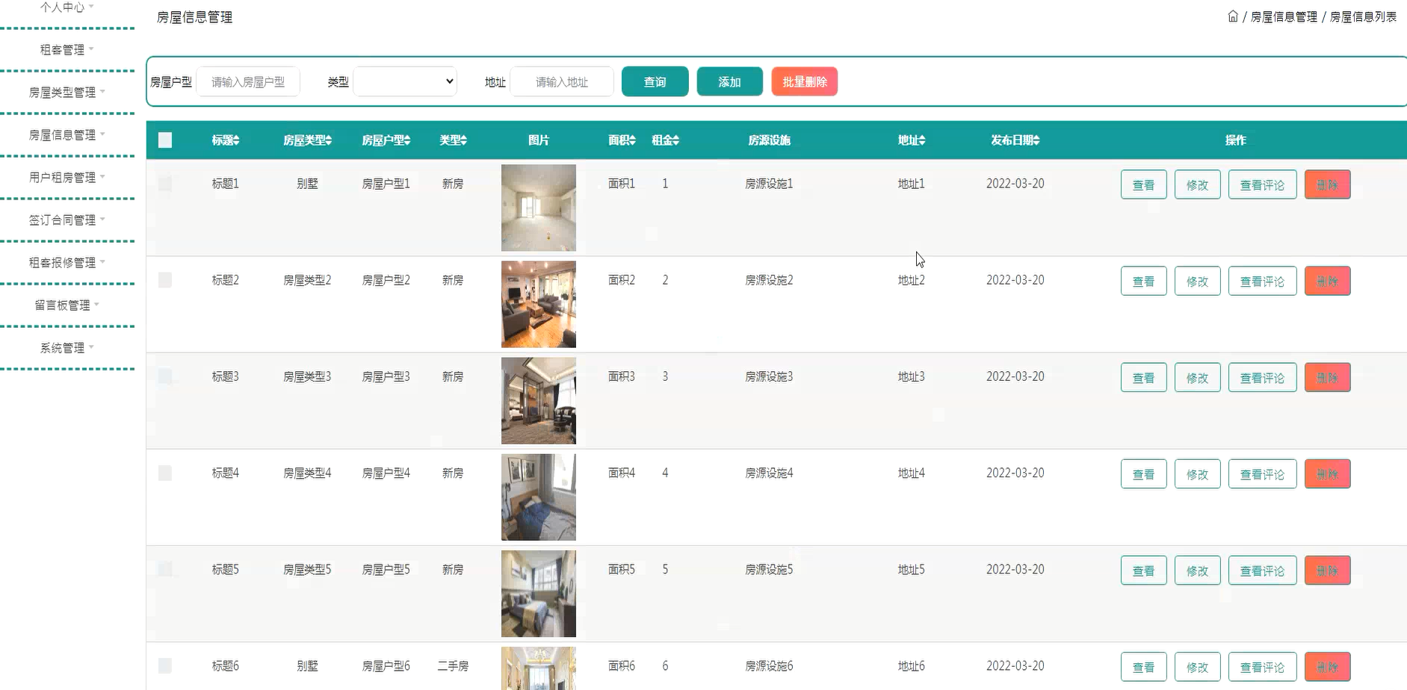Screen dimensions: 1407x690
Task: Click the thumbnail image of 标题4
Action: coord(538,497)
